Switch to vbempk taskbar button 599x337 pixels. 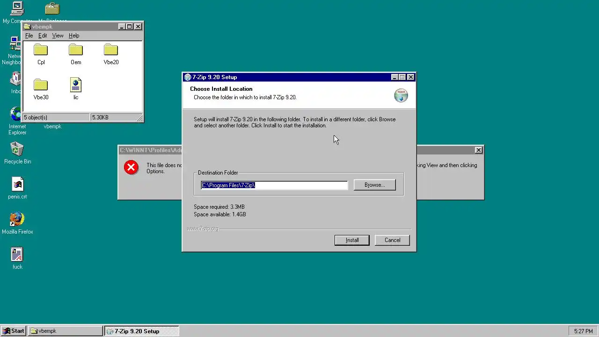click(65, 331)
